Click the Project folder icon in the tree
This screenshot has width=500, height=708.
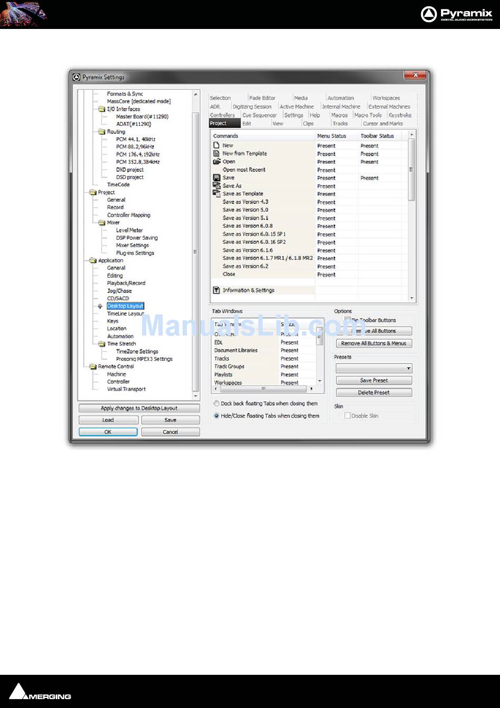tap(93, 192)
